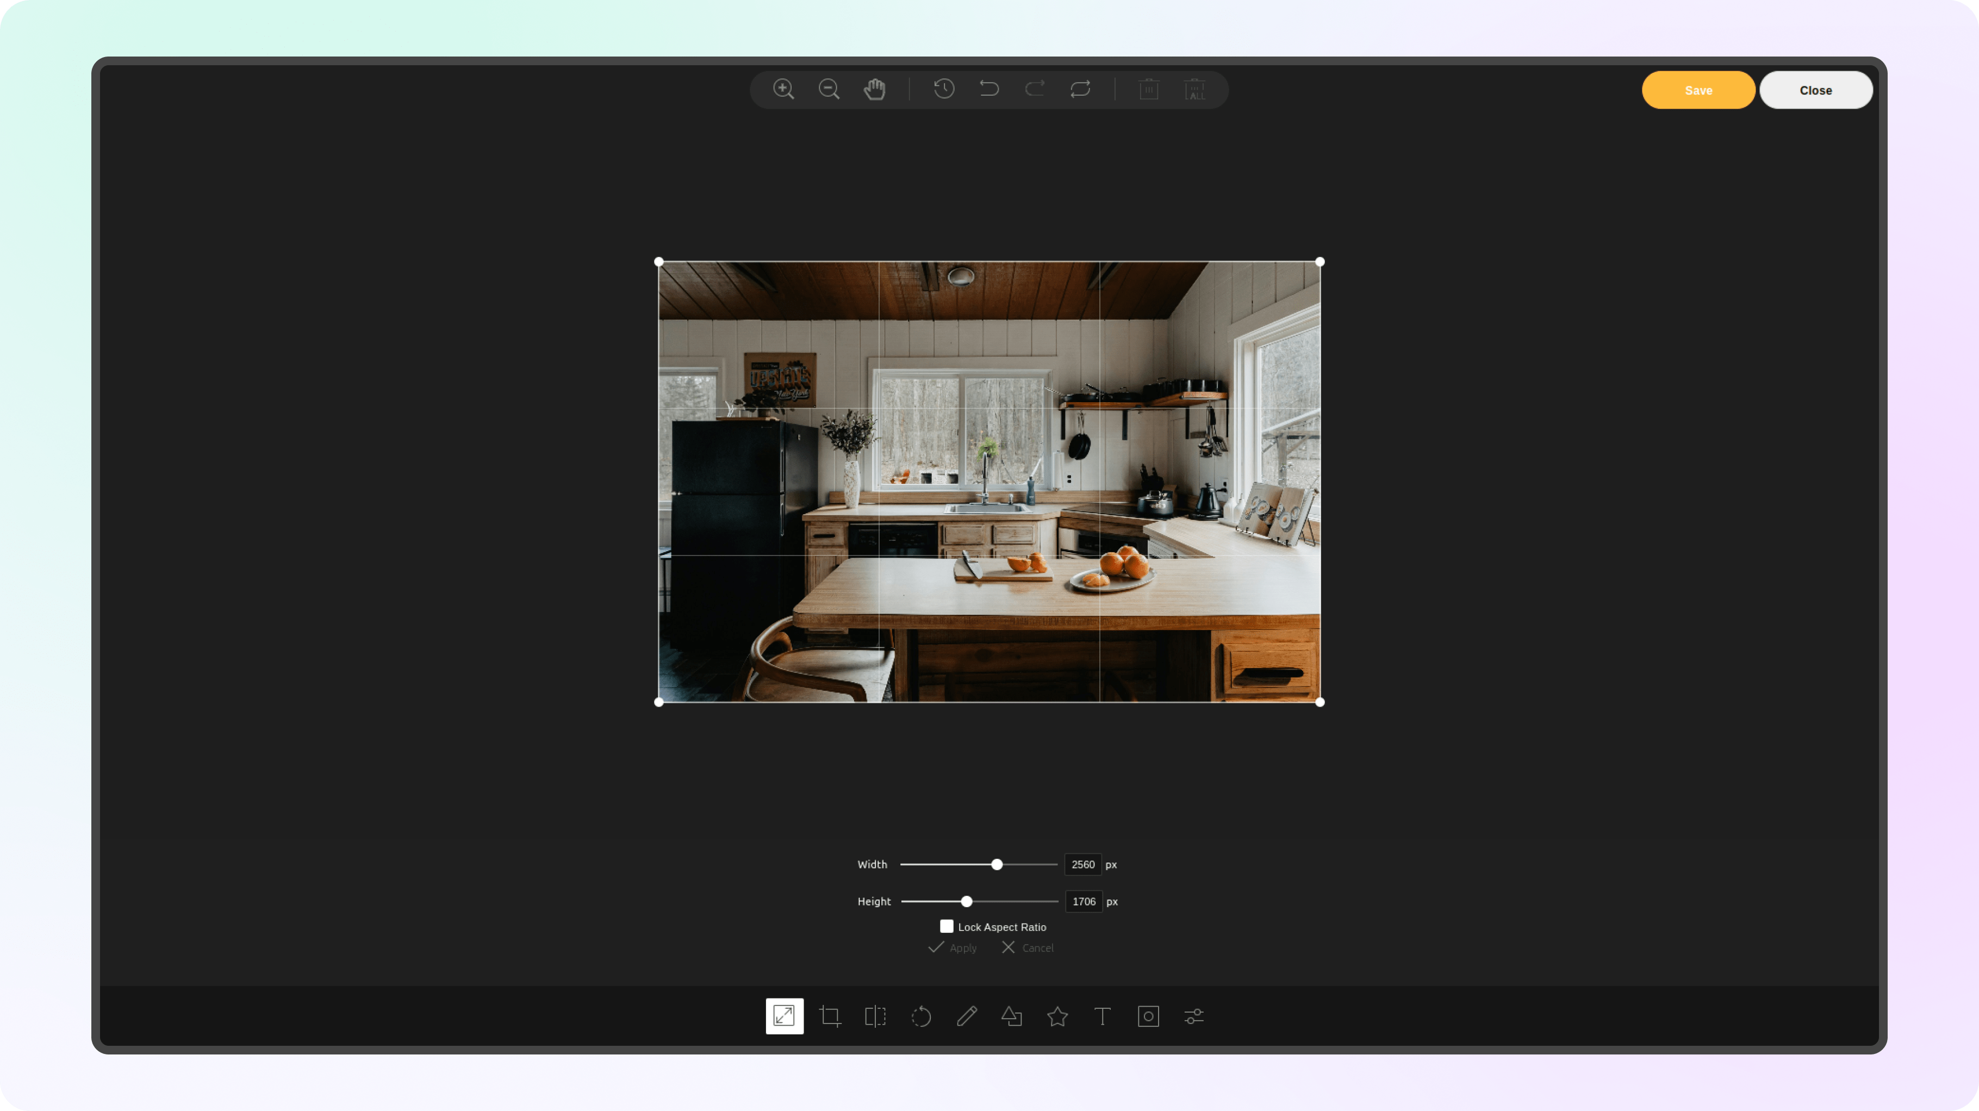Click the zoom out magnifier icon
Viewport: 1979px width, 1111px height.
(828, 89)
